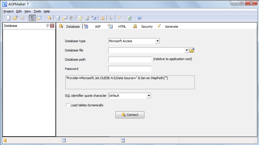Viewport: 259px width, 145px height.
Task: Switch to the HTML tab
Action: (119, 26)
